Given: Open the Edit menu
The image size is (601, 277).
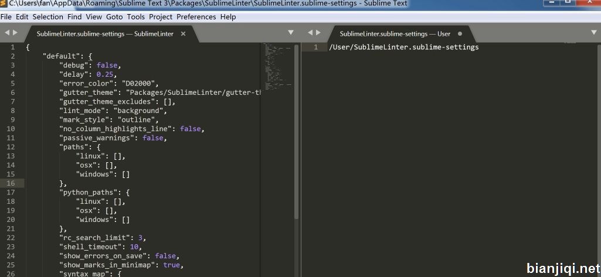Looking at the screenshot, I should point(22,17).
